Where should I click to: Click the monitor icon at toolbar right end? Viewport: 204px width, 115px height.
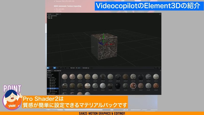[159, 68]
